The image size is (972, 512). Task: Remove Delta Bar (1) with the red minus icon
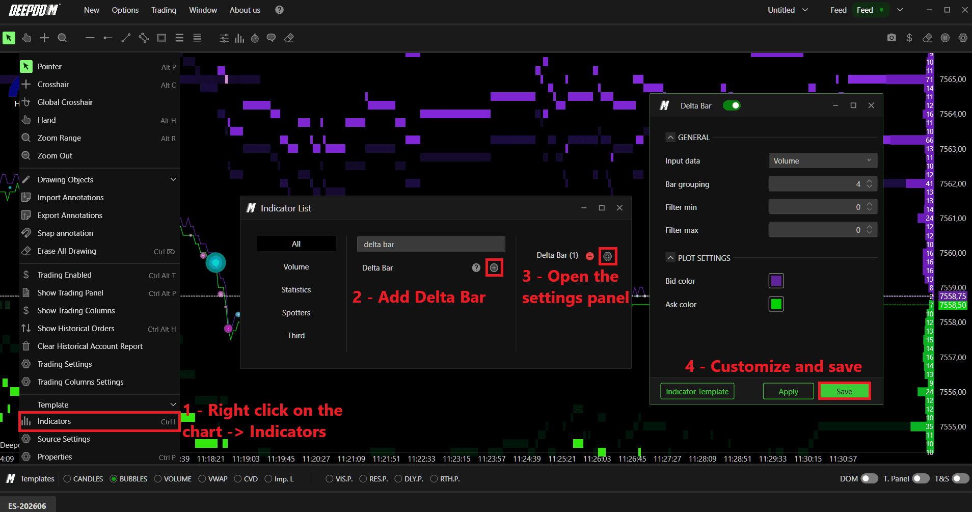pos(590,256)
